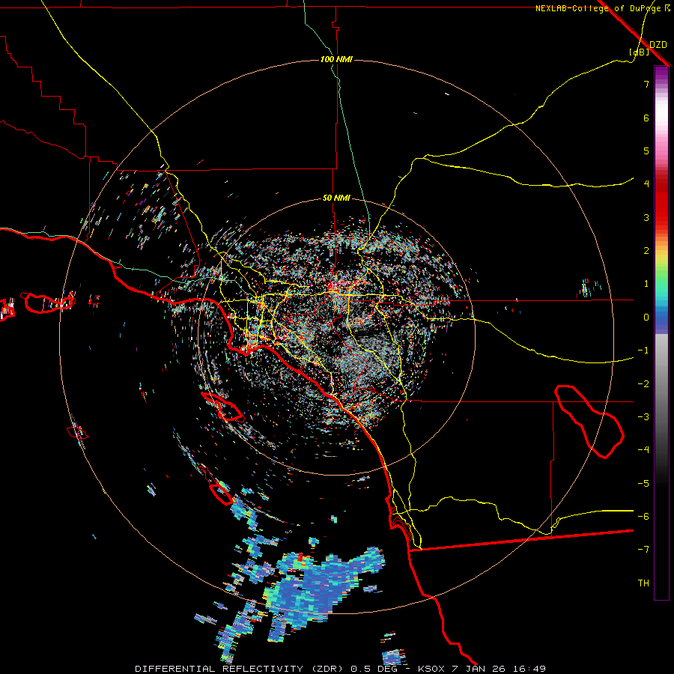
Task: Click the -6 dB value on color scale
Action: coord(643,517)
